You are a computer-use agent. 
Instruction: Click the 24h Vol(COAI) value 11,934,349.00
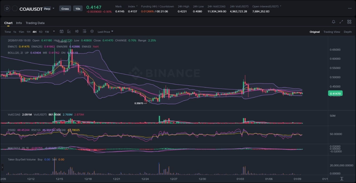tap(217, 11)
